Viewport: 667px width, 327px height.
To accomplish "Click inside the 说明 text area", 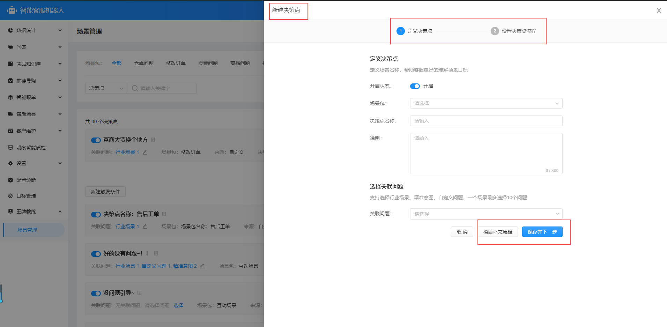I will [486, 154].
